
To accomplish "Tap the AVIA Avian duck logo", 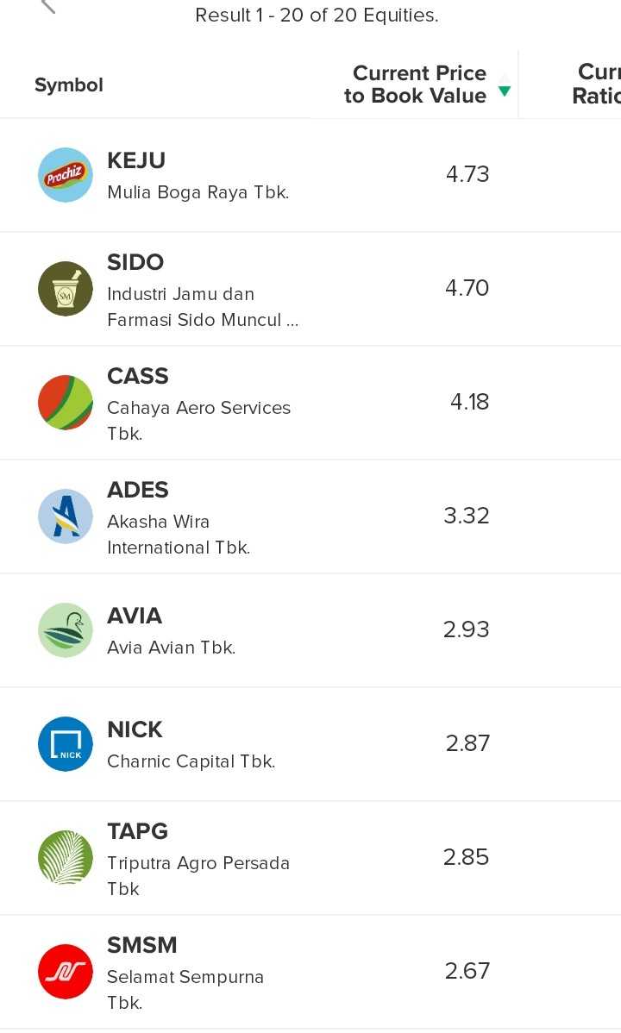I will 66,630.
